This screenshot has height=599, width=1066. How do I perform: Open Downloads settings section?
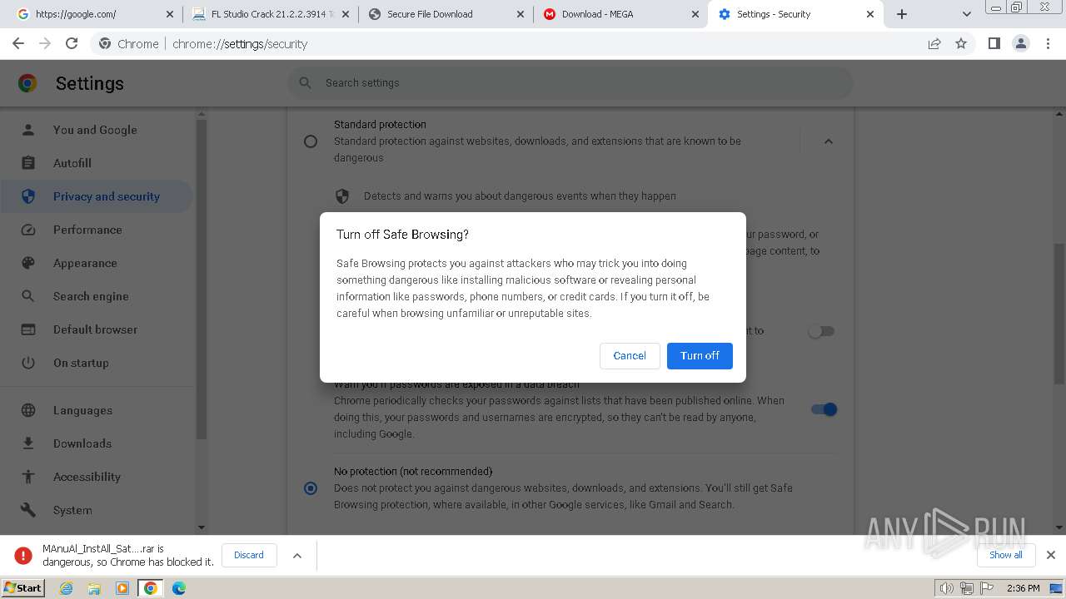pyautogui.click(x=82, y=443)
